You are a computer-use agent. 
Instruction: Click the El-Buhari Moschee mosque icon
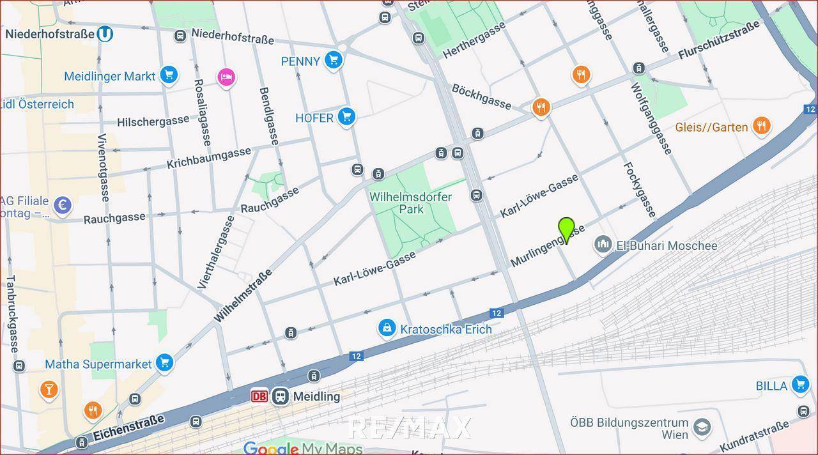(x=602, y=245)
